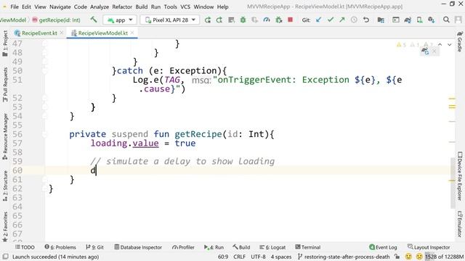Go to next highlighted error arrow

click(450, 45)
